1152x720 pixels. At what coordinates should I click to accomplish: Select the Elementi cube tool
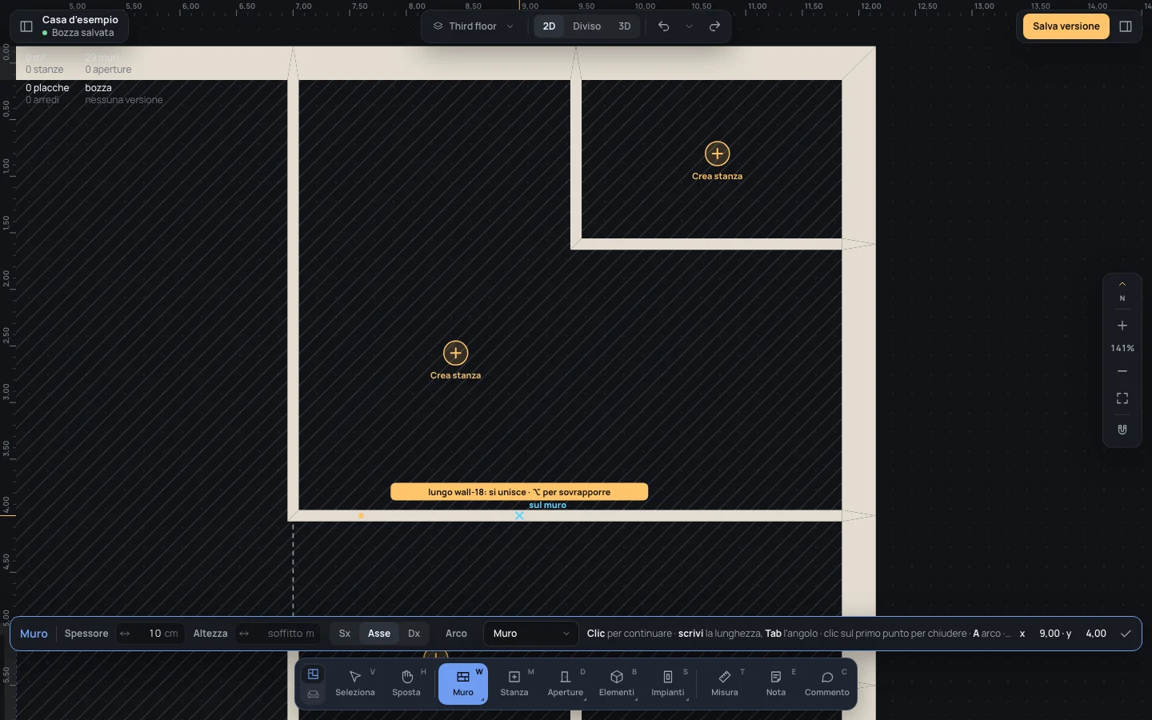coord(617,684)
